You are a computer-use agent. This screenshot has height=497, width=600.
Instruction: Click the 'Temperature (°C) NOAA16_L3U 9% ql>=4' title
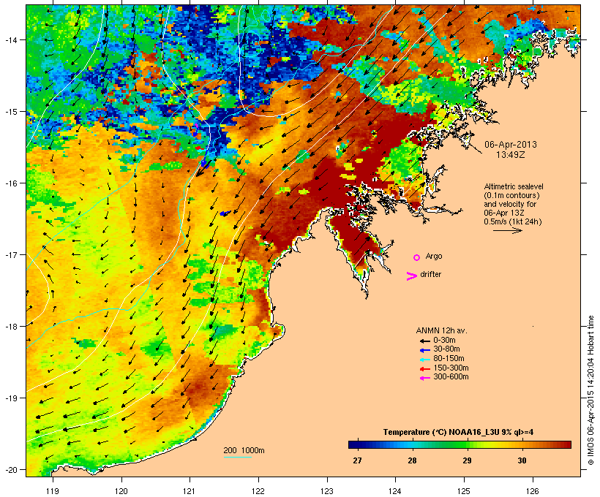[459, 432]
